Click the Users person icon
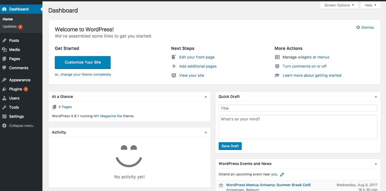This screenshot has width=386, height=191. pos(4,98)
